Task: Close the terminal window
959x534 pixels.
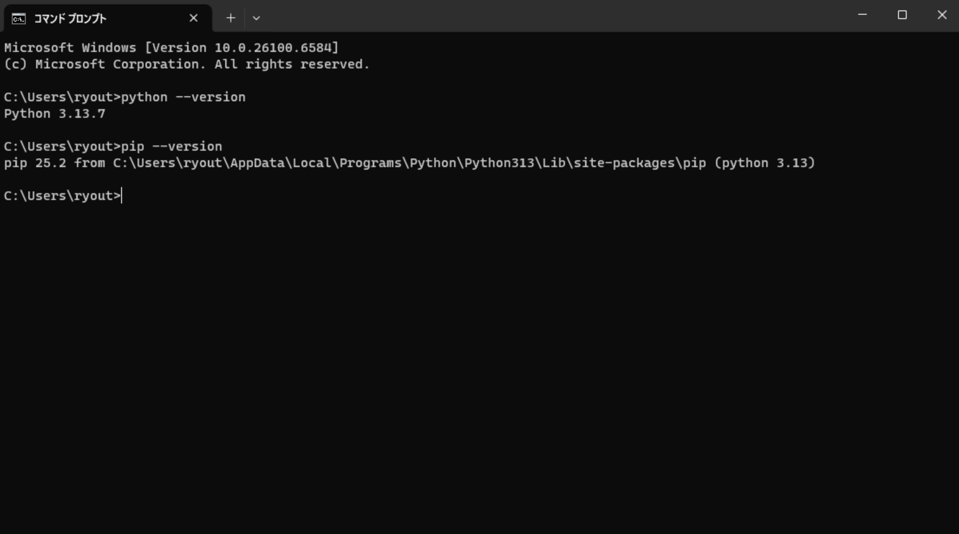Action: tap(942, 15)
